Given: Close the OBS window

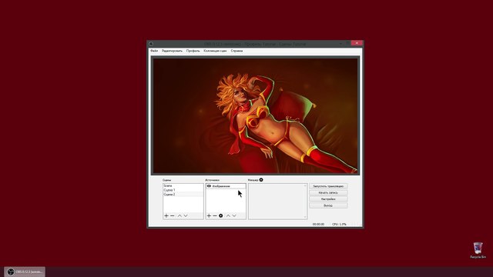Looking at the screenshot, I should point(357,43).
